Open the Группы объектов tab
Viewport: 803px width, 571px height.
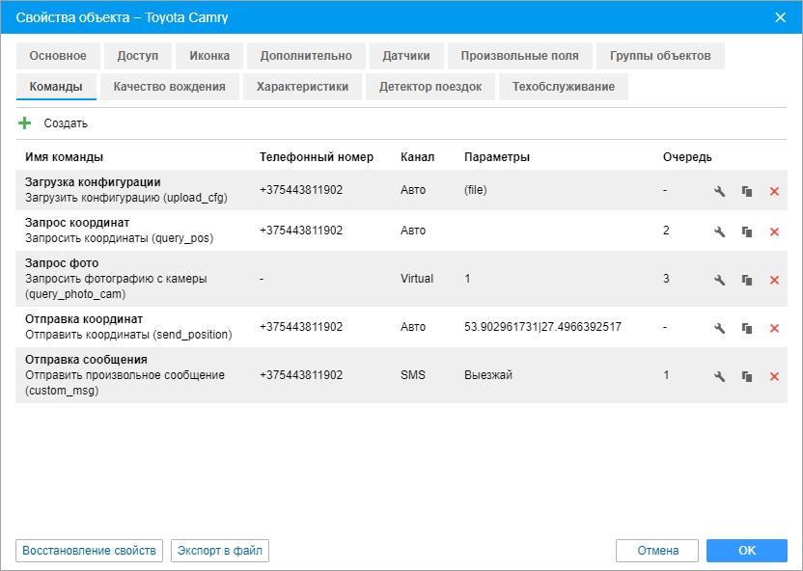660,56
